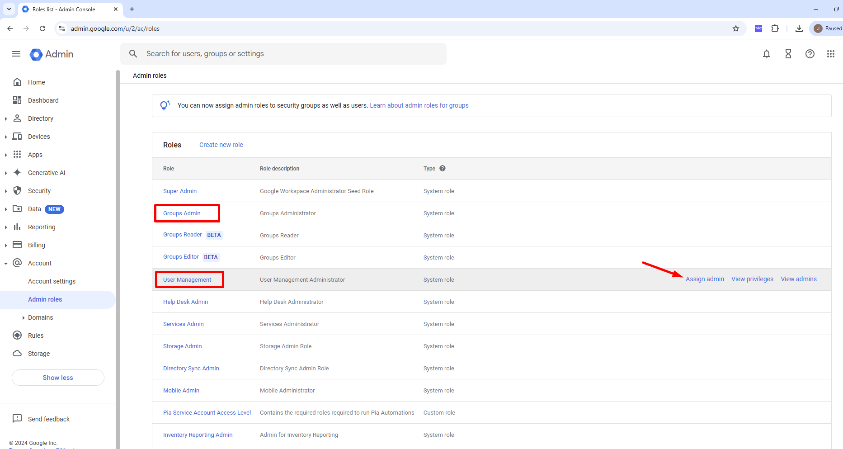843x449 pixels.
Task: Click the search magnifier icon
Action: tap(133, 54)
